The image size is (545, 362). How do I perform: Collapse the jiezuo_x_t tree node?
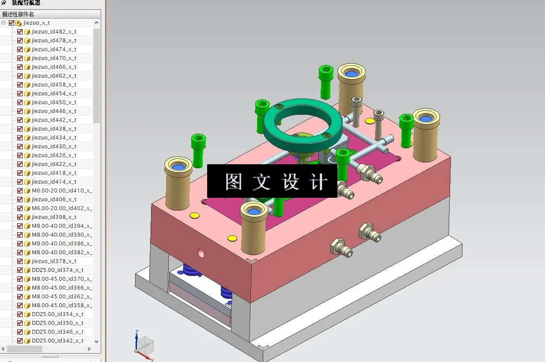(x=4, y=23)
